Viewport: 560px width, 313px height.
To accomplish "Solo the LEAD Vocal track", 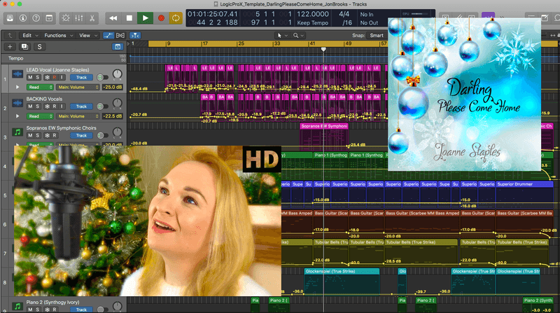I will 38,77.
